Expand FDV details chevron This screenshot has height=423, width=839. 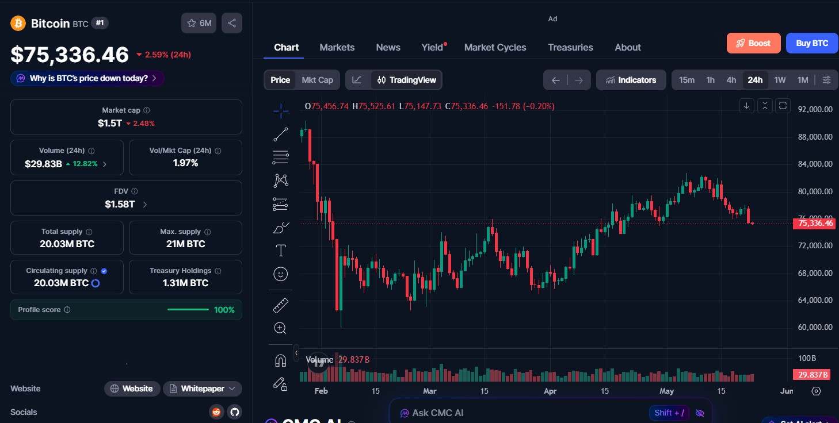[x=144, y=205]
